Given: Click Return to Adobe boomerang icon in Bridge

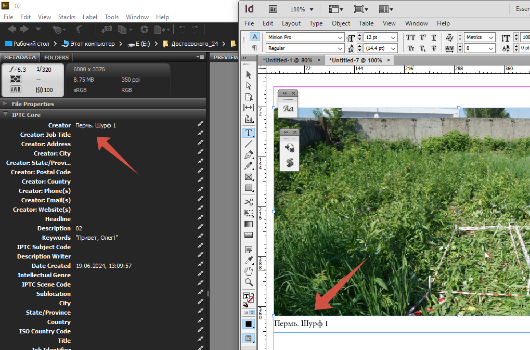Looking at the screenshot, I should pyautogui.click(x=80, y=30).
